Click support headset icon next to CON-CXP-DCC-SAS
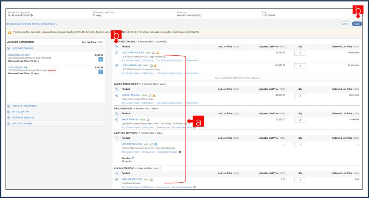This screenshot has width=369, height=198. coord(152,145)
